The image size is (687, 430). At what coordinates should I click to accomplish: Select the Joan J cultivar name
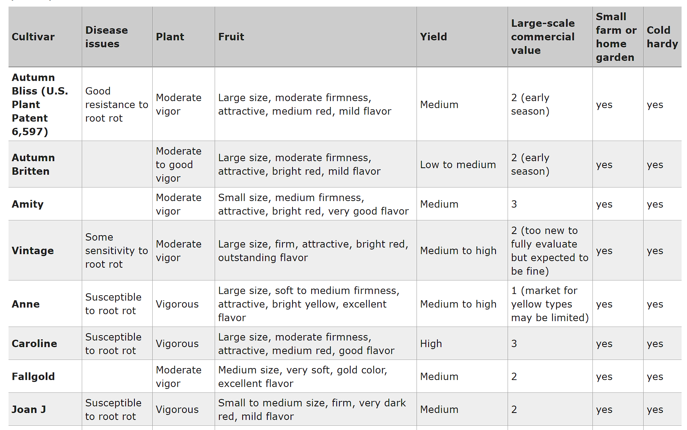coord(29,409)
